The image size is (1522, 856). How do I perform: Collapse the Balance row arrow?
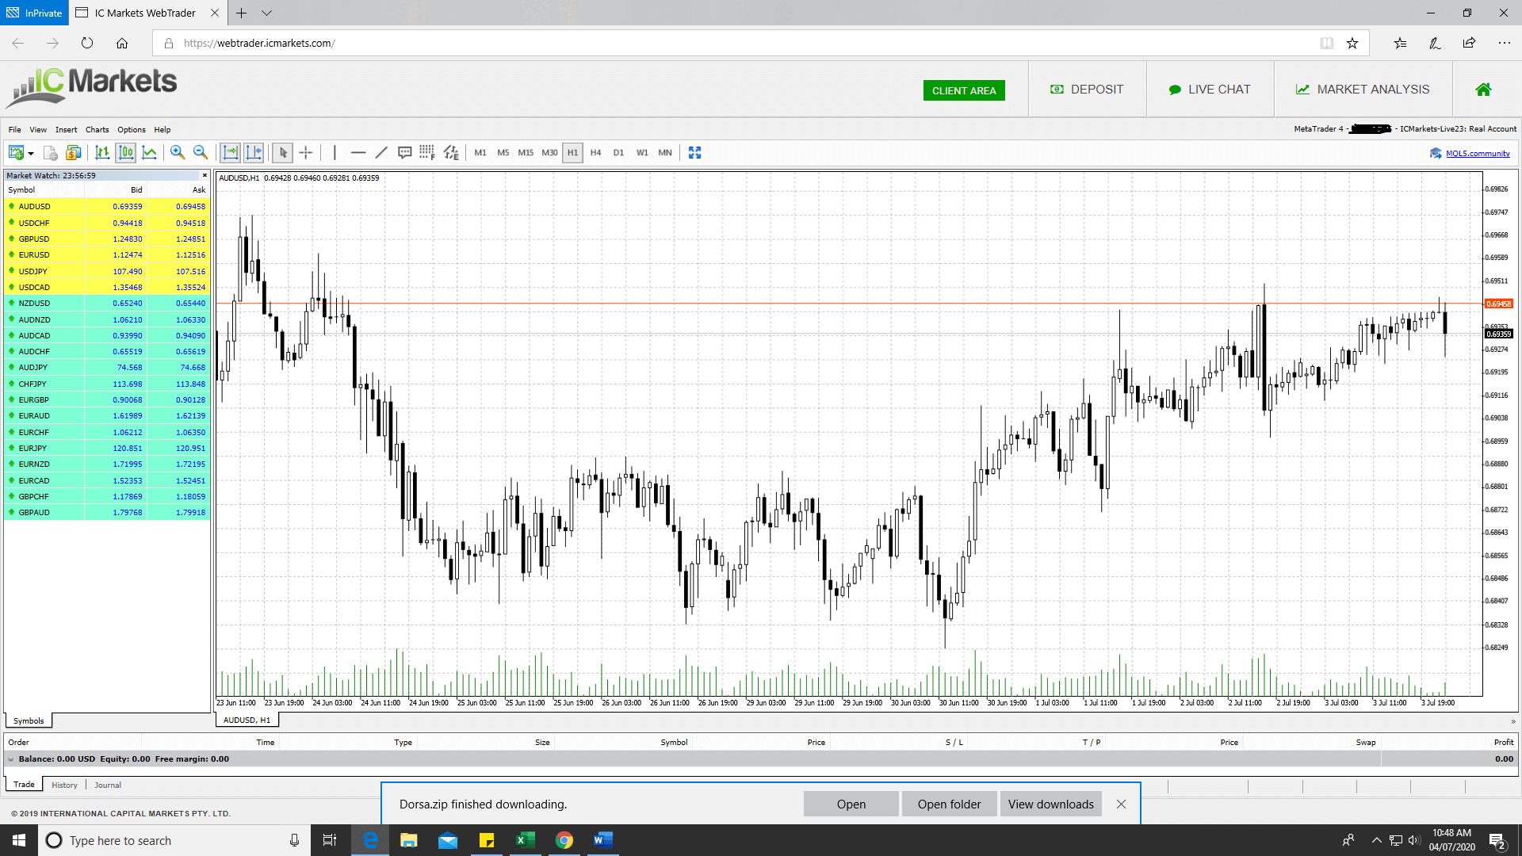[x=11, y=759]
